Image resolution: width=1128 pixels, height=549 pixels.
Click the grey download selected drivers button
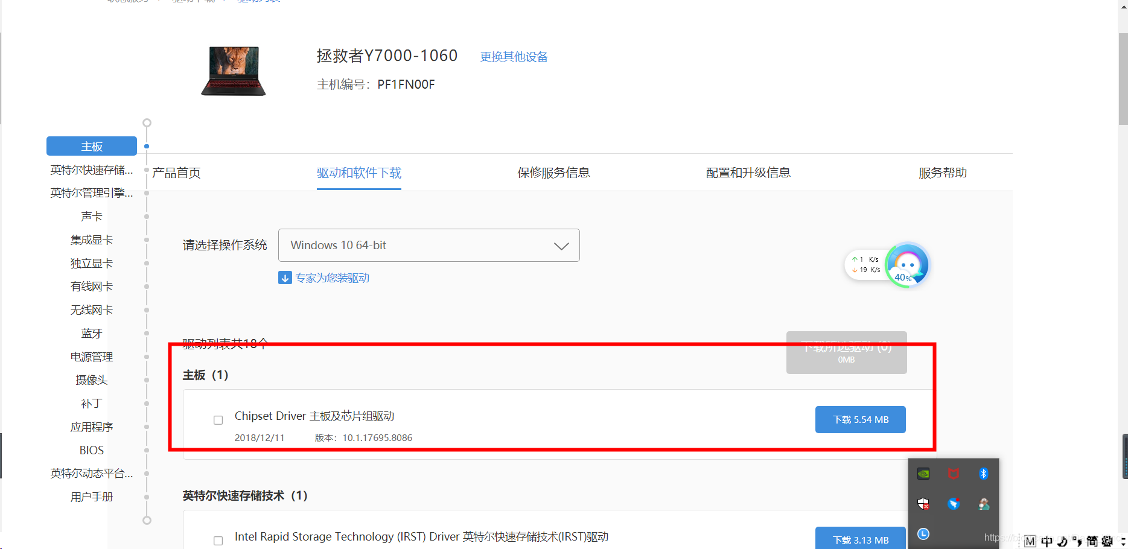tap(847, 352)
